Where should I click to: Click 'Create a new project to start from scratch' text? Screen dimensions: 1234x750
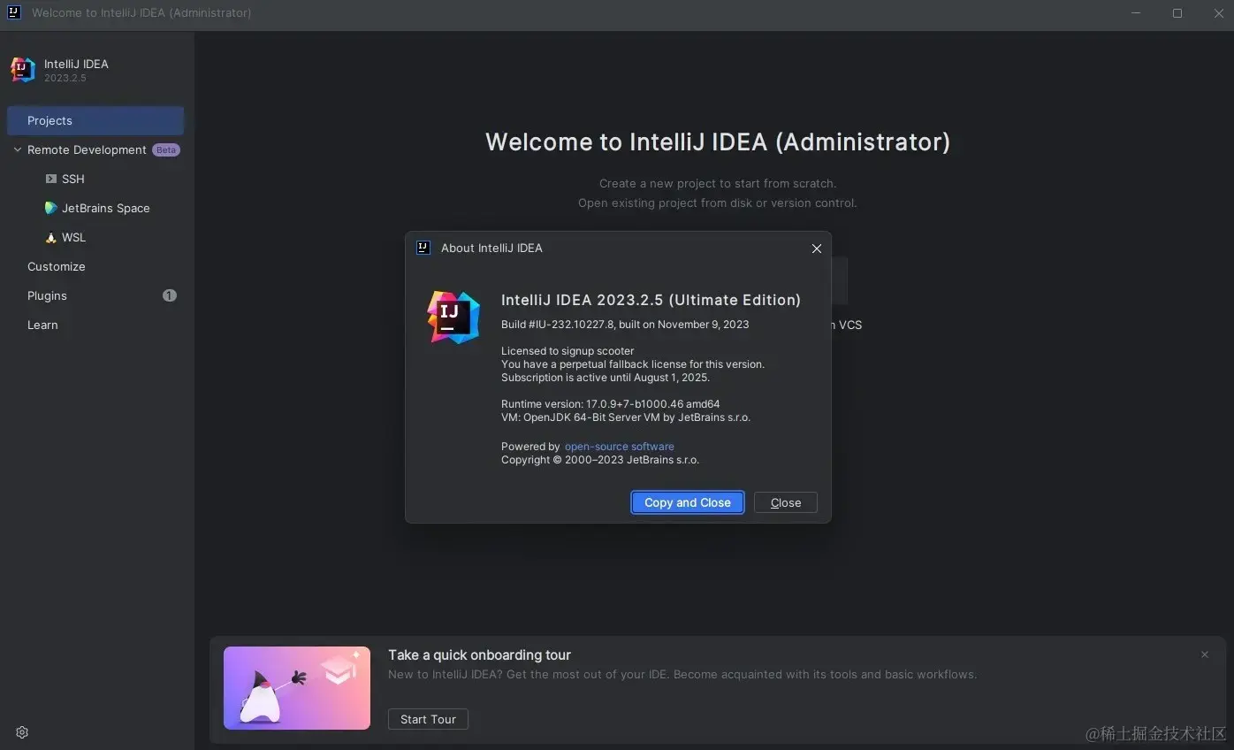(718, 184)
